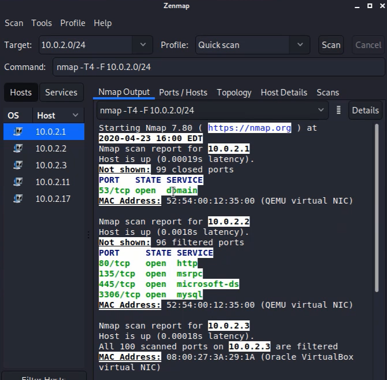The height and width of the screenshot is (380, 387).
Task: Click the 135/tcp open msrpc line
Action: (x=151, y=274)
